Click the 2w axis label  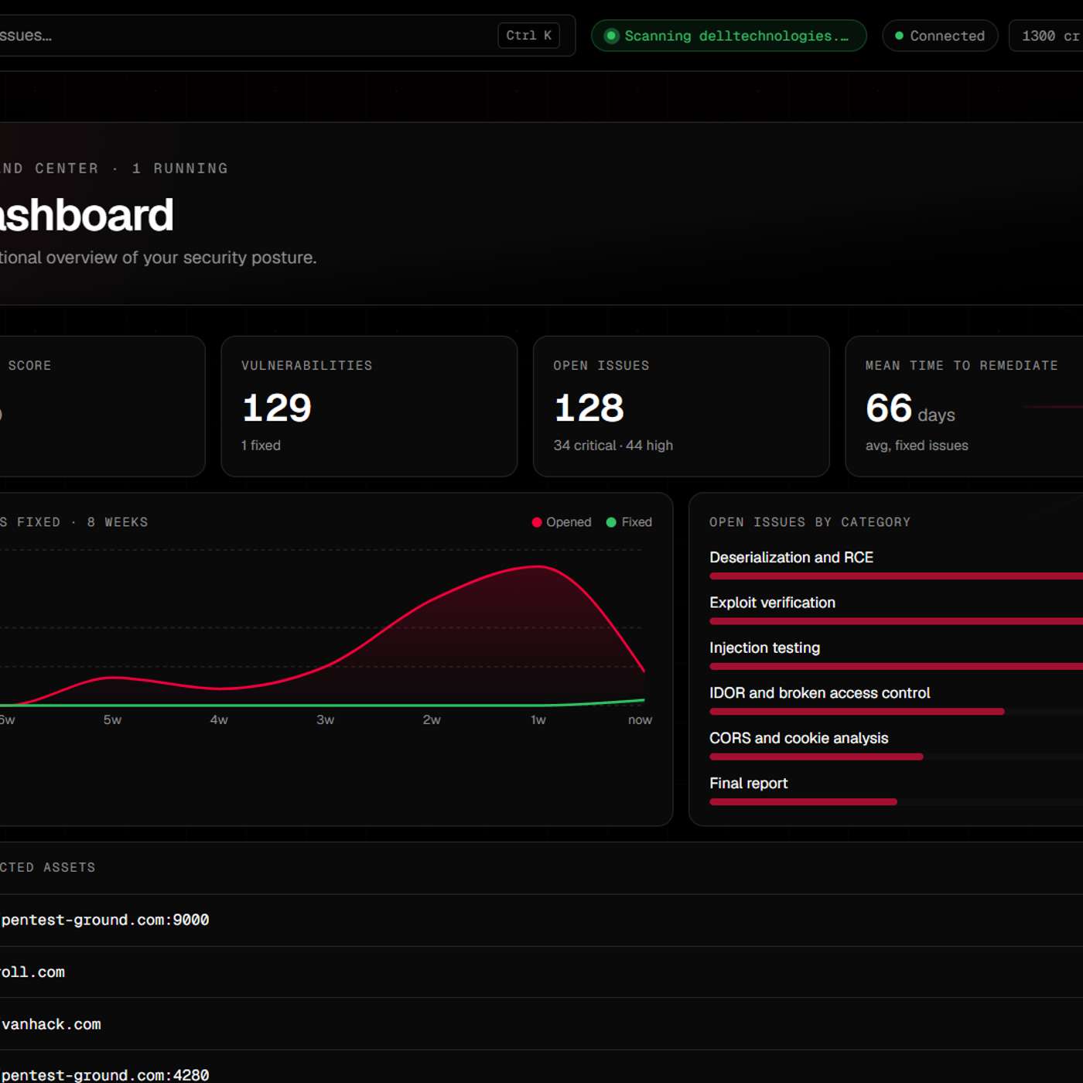click(x=432, y=719)
